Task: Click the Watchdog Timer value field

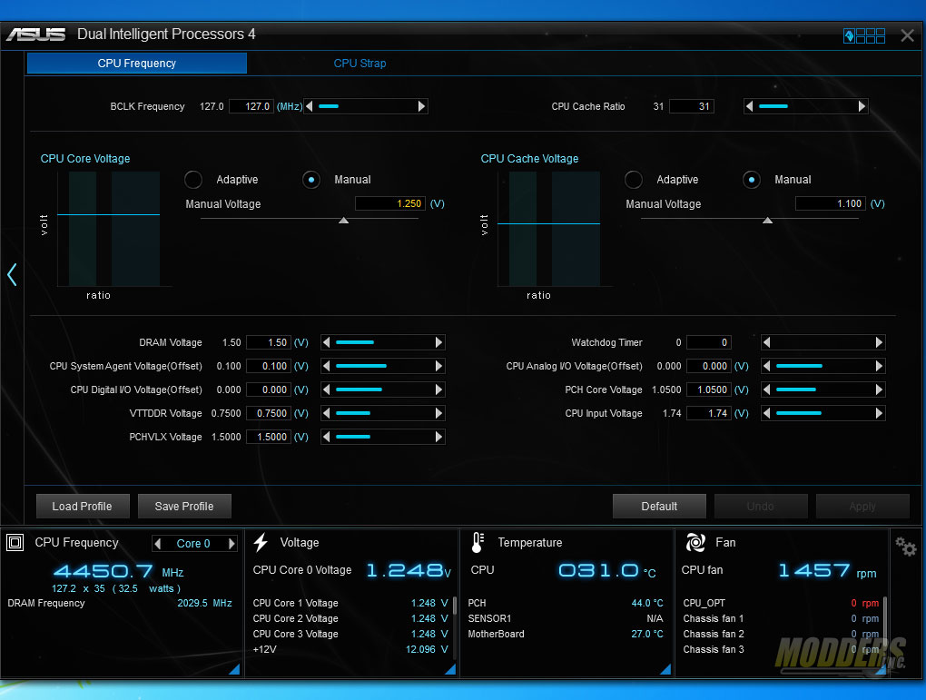Action: tap(709, 342)
